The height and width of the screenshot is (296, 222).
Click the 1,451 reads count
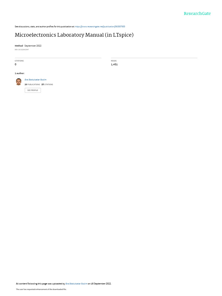pyautogui.click(x=114, y=64)
